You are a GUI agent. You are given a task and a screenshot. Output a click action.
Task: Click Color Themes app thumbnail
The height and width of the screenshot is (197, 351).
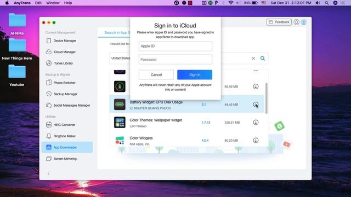120,123
